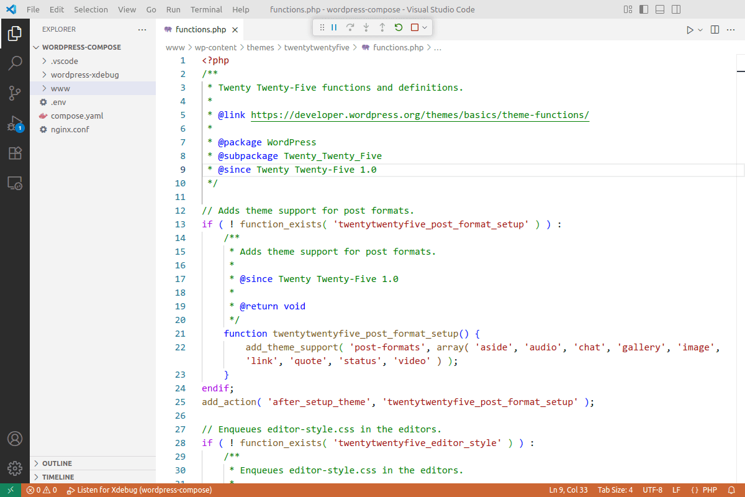The image size is (745, 497).
Task: Click the debug Step Out button
Action: pyautogui.click(x=382, y=27)
